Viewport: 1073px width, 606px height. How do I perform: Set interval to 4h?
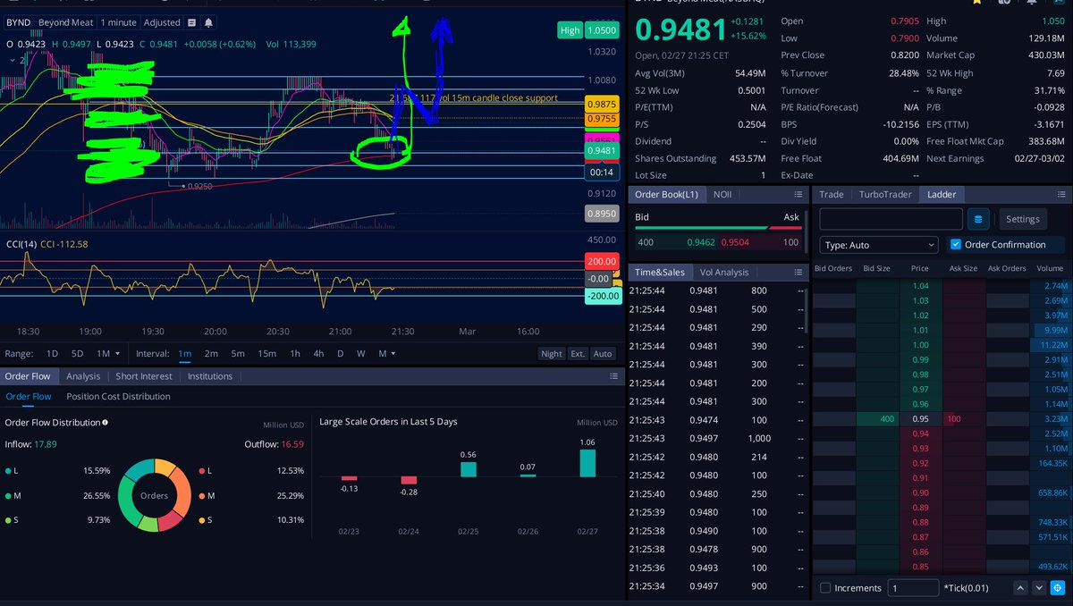(x=318, y=353)
